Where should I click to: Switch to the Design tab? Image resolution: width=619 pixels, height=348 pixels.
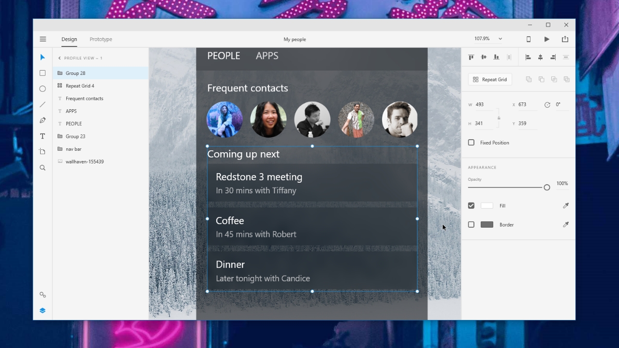[69, 39]
